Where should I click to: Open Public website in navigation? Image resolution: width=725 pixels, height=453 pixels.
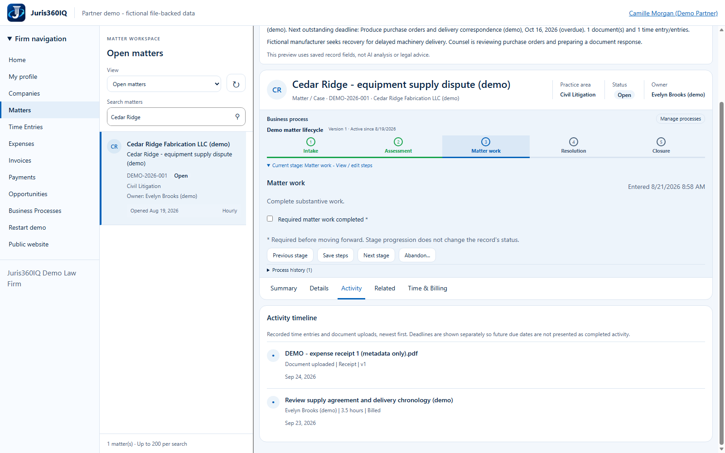click(x=50, y=244)
